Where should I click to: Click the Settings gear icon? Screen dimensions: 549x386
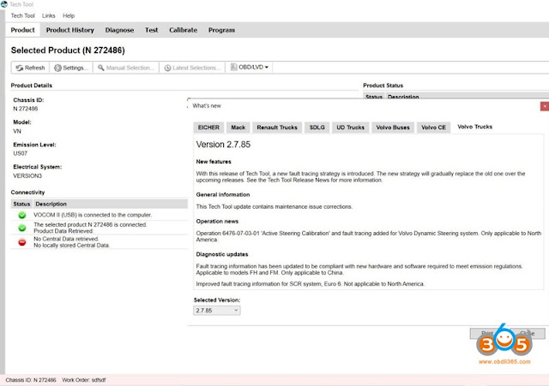[x=57, y=68]
